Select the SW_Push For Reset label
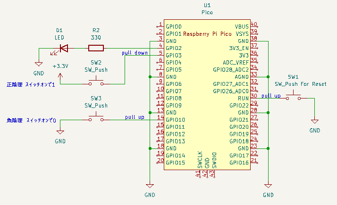 click(x=301, y=84)
